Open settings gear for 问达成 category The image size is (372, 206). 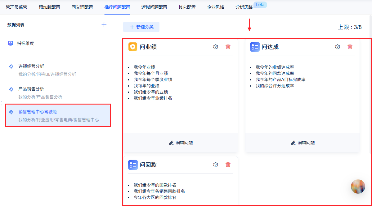click(x=337, y=47)
